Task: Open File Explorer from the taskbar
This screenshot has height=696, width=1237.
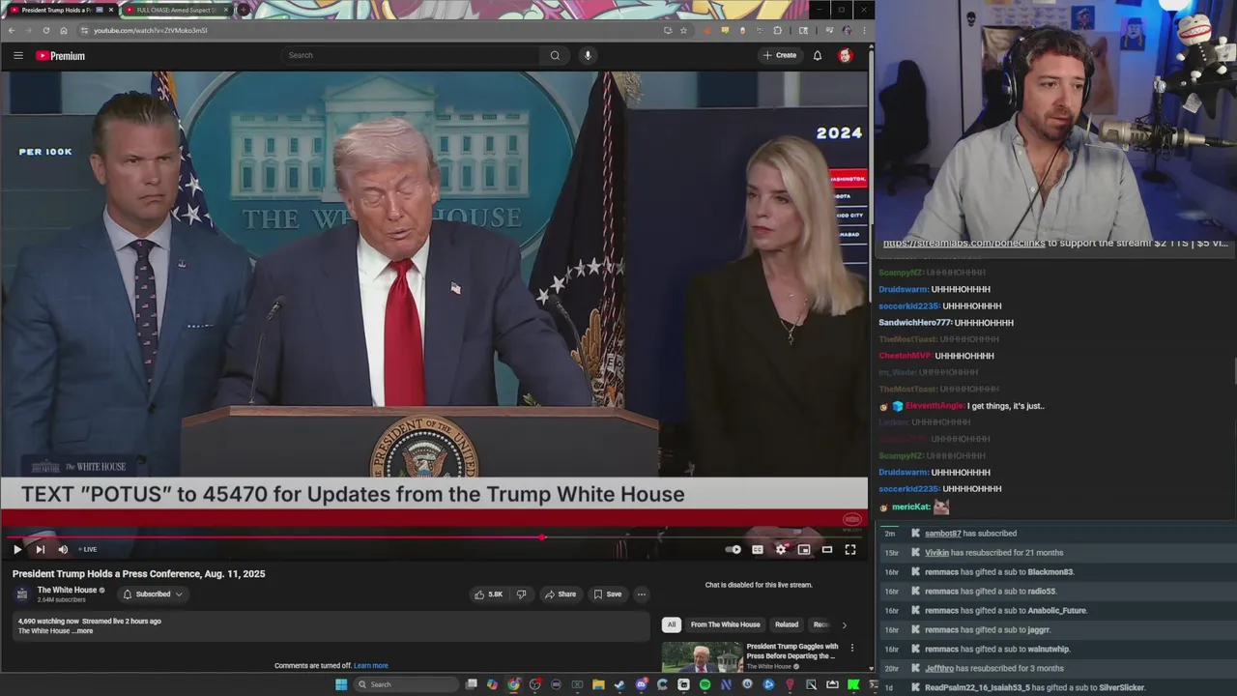Action: [598, 684]
